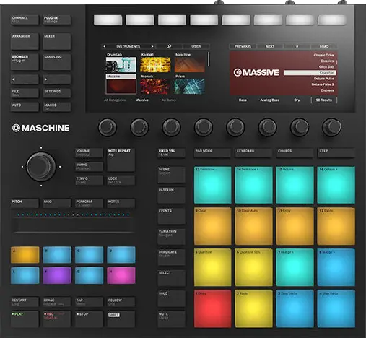Open the Mixer view button
This screenshot has width=366, height=338.
pos(57,41)
